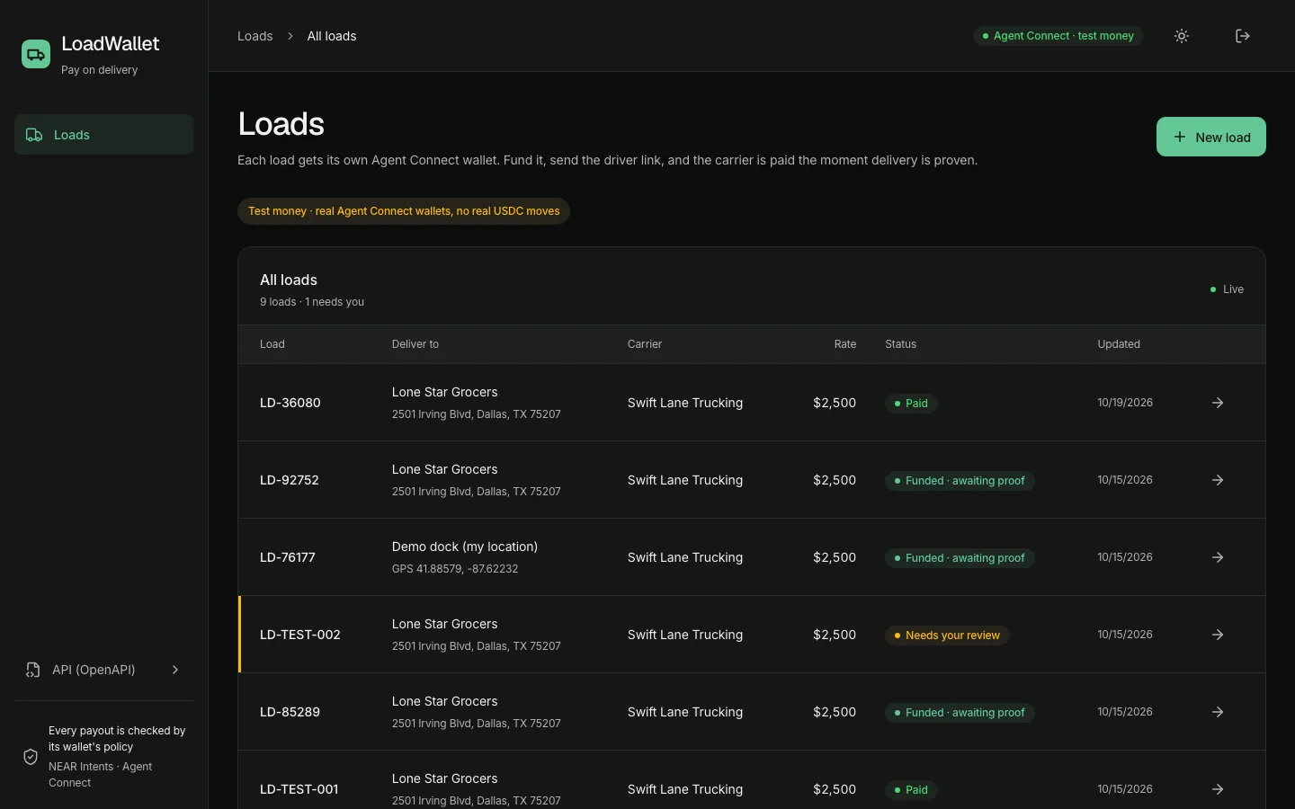Expand the API (OpenAPI) chevron

pos(175,670)
